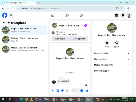Click the Sun 9:23 PM timestamp
136x102 pixels.
click(x=70, y=73)
